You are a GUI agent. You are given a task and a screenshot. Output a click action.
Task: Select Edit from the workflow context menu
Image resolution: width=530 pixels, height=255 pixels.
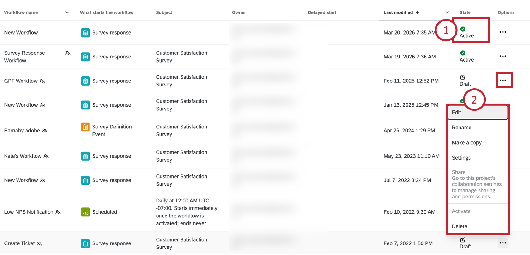(x=456, y=112)
